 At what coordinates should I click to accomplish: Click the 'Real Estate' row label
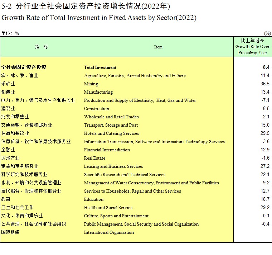click(x=94, y=158)
